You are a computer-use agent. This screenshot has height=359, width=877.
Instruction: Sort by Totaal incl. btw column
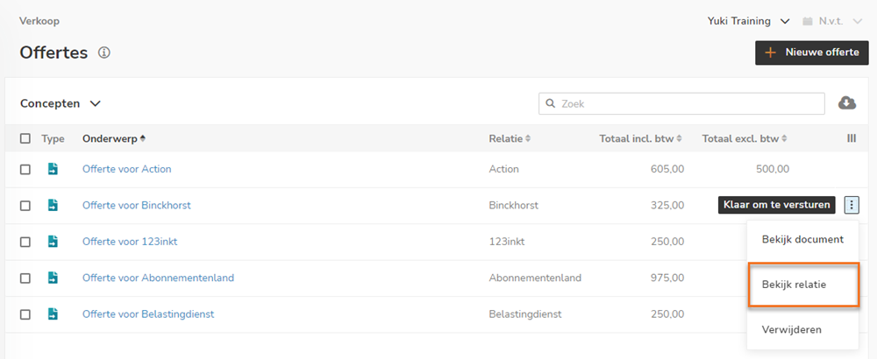(x=640, y=138)
